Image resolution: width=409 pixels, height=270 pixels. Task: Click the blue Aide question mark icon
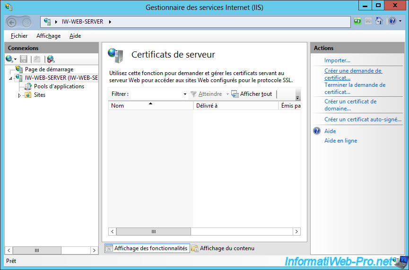tap(317, 131)
